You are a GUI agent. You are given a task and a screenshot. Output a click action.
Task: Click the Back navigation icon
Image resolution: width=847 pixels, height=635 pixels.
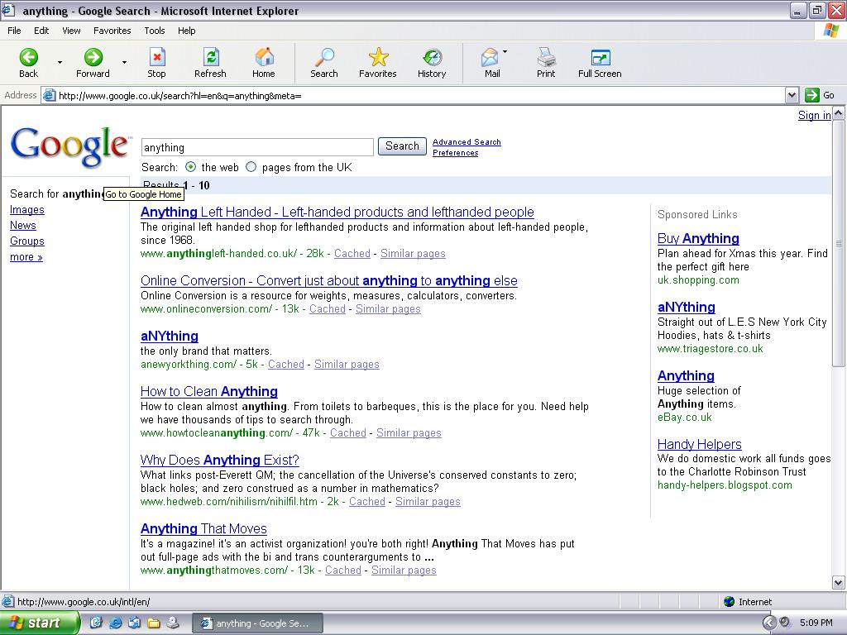pos(28,58)
